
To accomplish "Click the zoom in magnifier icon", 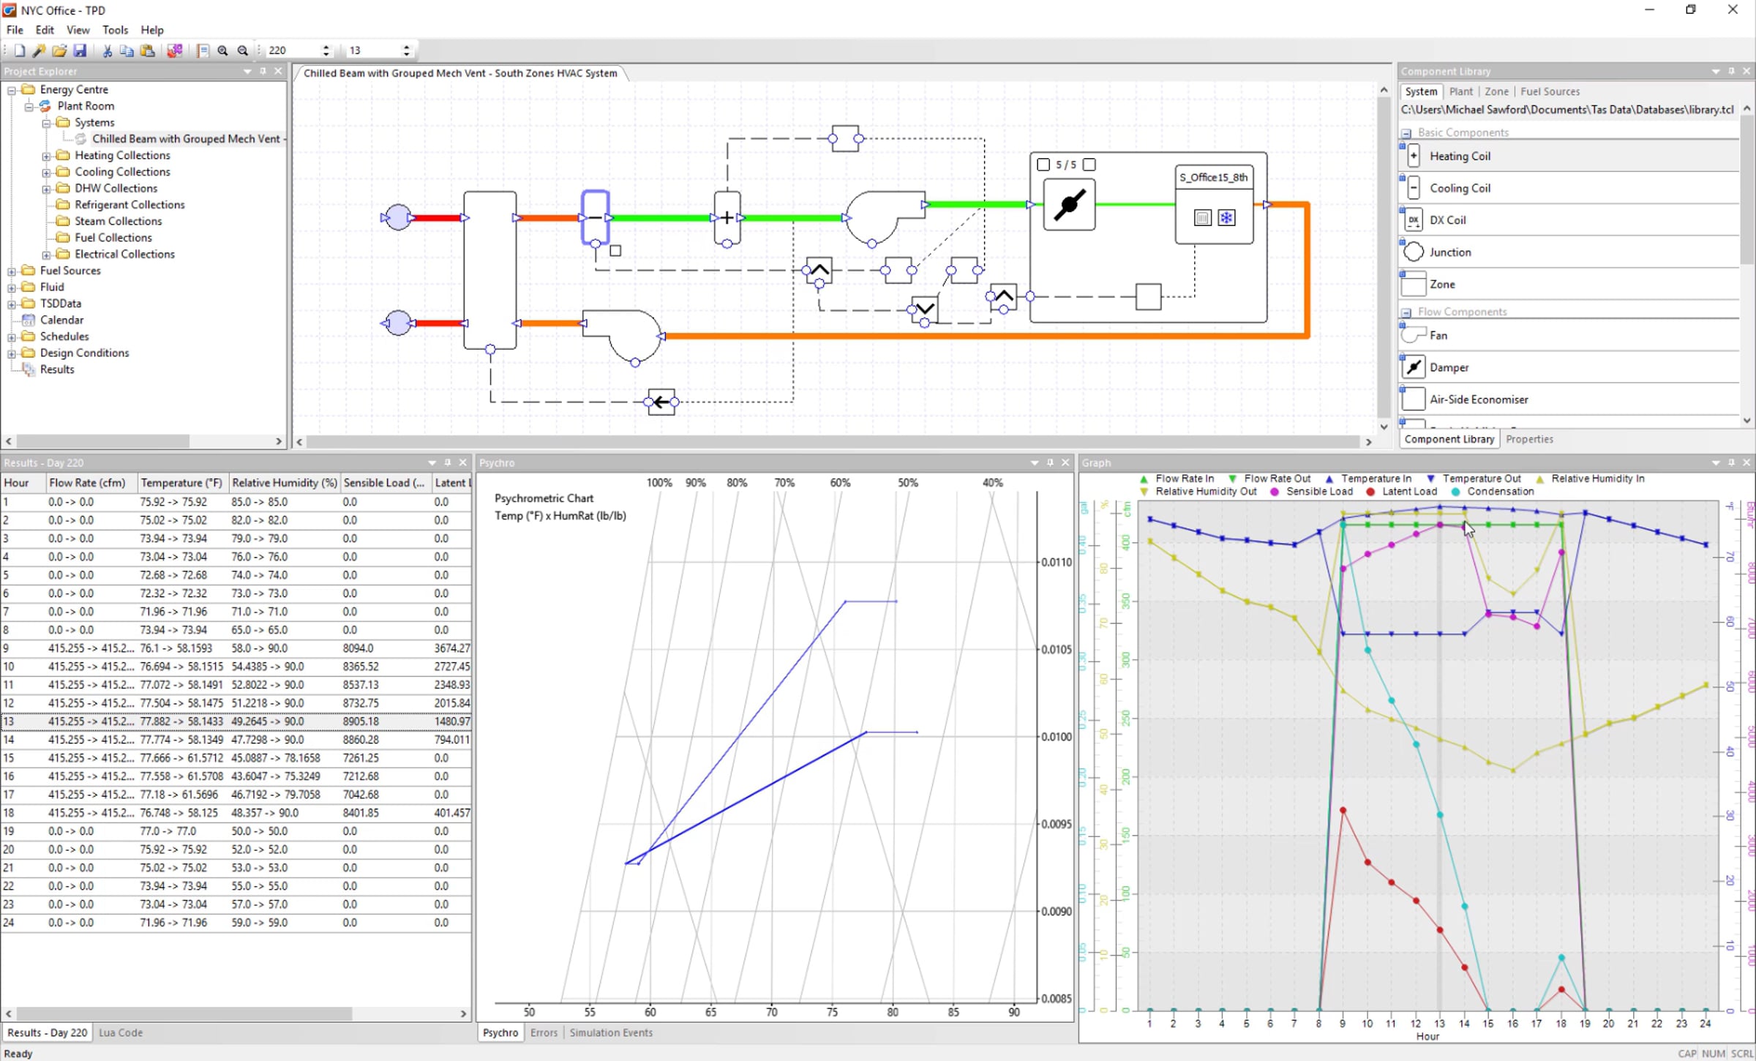I will point(222,50).
